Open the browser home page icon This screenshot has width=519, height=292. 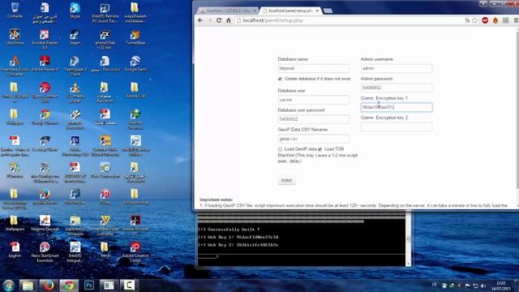coord(229,20)
